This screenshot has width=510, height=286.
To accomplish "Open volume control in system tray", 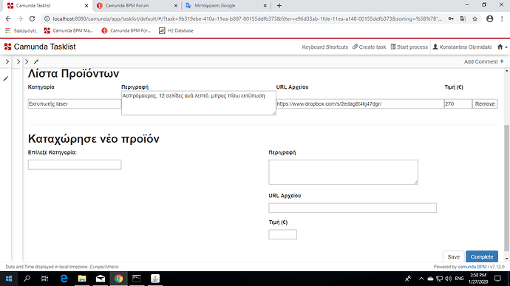I will [x=448, y=279].
